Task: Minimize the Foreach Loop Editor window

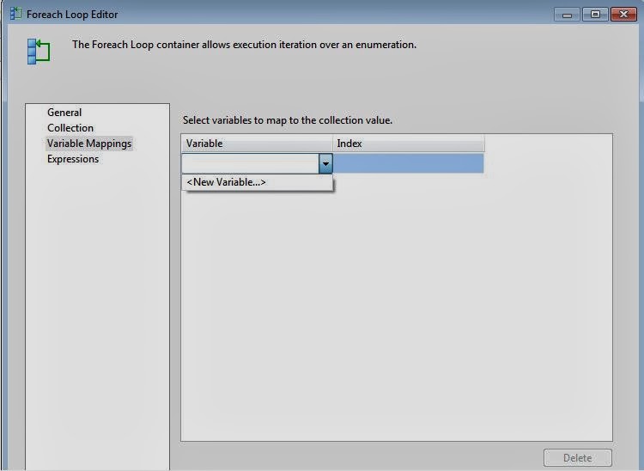Action: [x=567, y=15]
